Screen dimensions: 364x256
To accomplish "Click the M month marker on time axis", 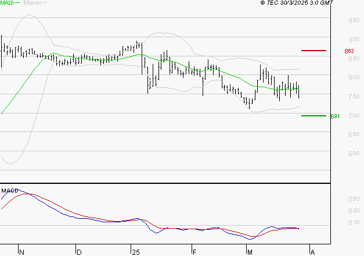I will 250,252.
